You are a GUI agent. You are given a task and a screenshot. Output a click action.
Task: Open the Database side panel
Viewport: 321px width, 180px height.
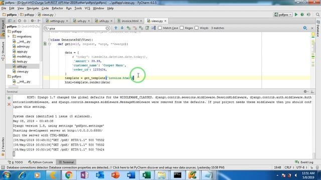point(318,28)
